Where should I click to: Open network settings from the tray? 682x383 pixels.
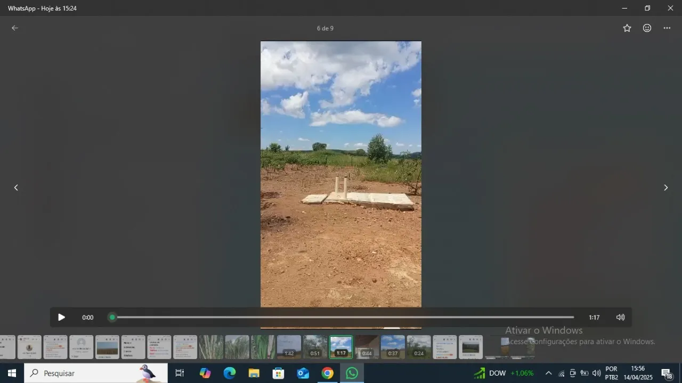[x=561, y=373]
